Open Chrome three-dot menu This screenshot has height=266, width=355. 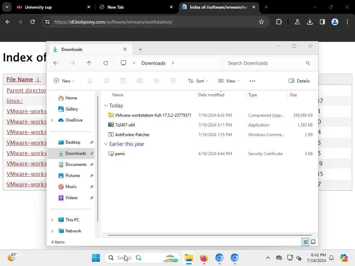tap(347, 22)
